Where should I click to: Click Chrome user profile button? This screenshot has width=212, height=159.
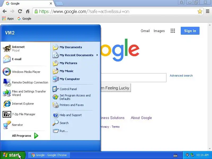(x=182, y=2)
